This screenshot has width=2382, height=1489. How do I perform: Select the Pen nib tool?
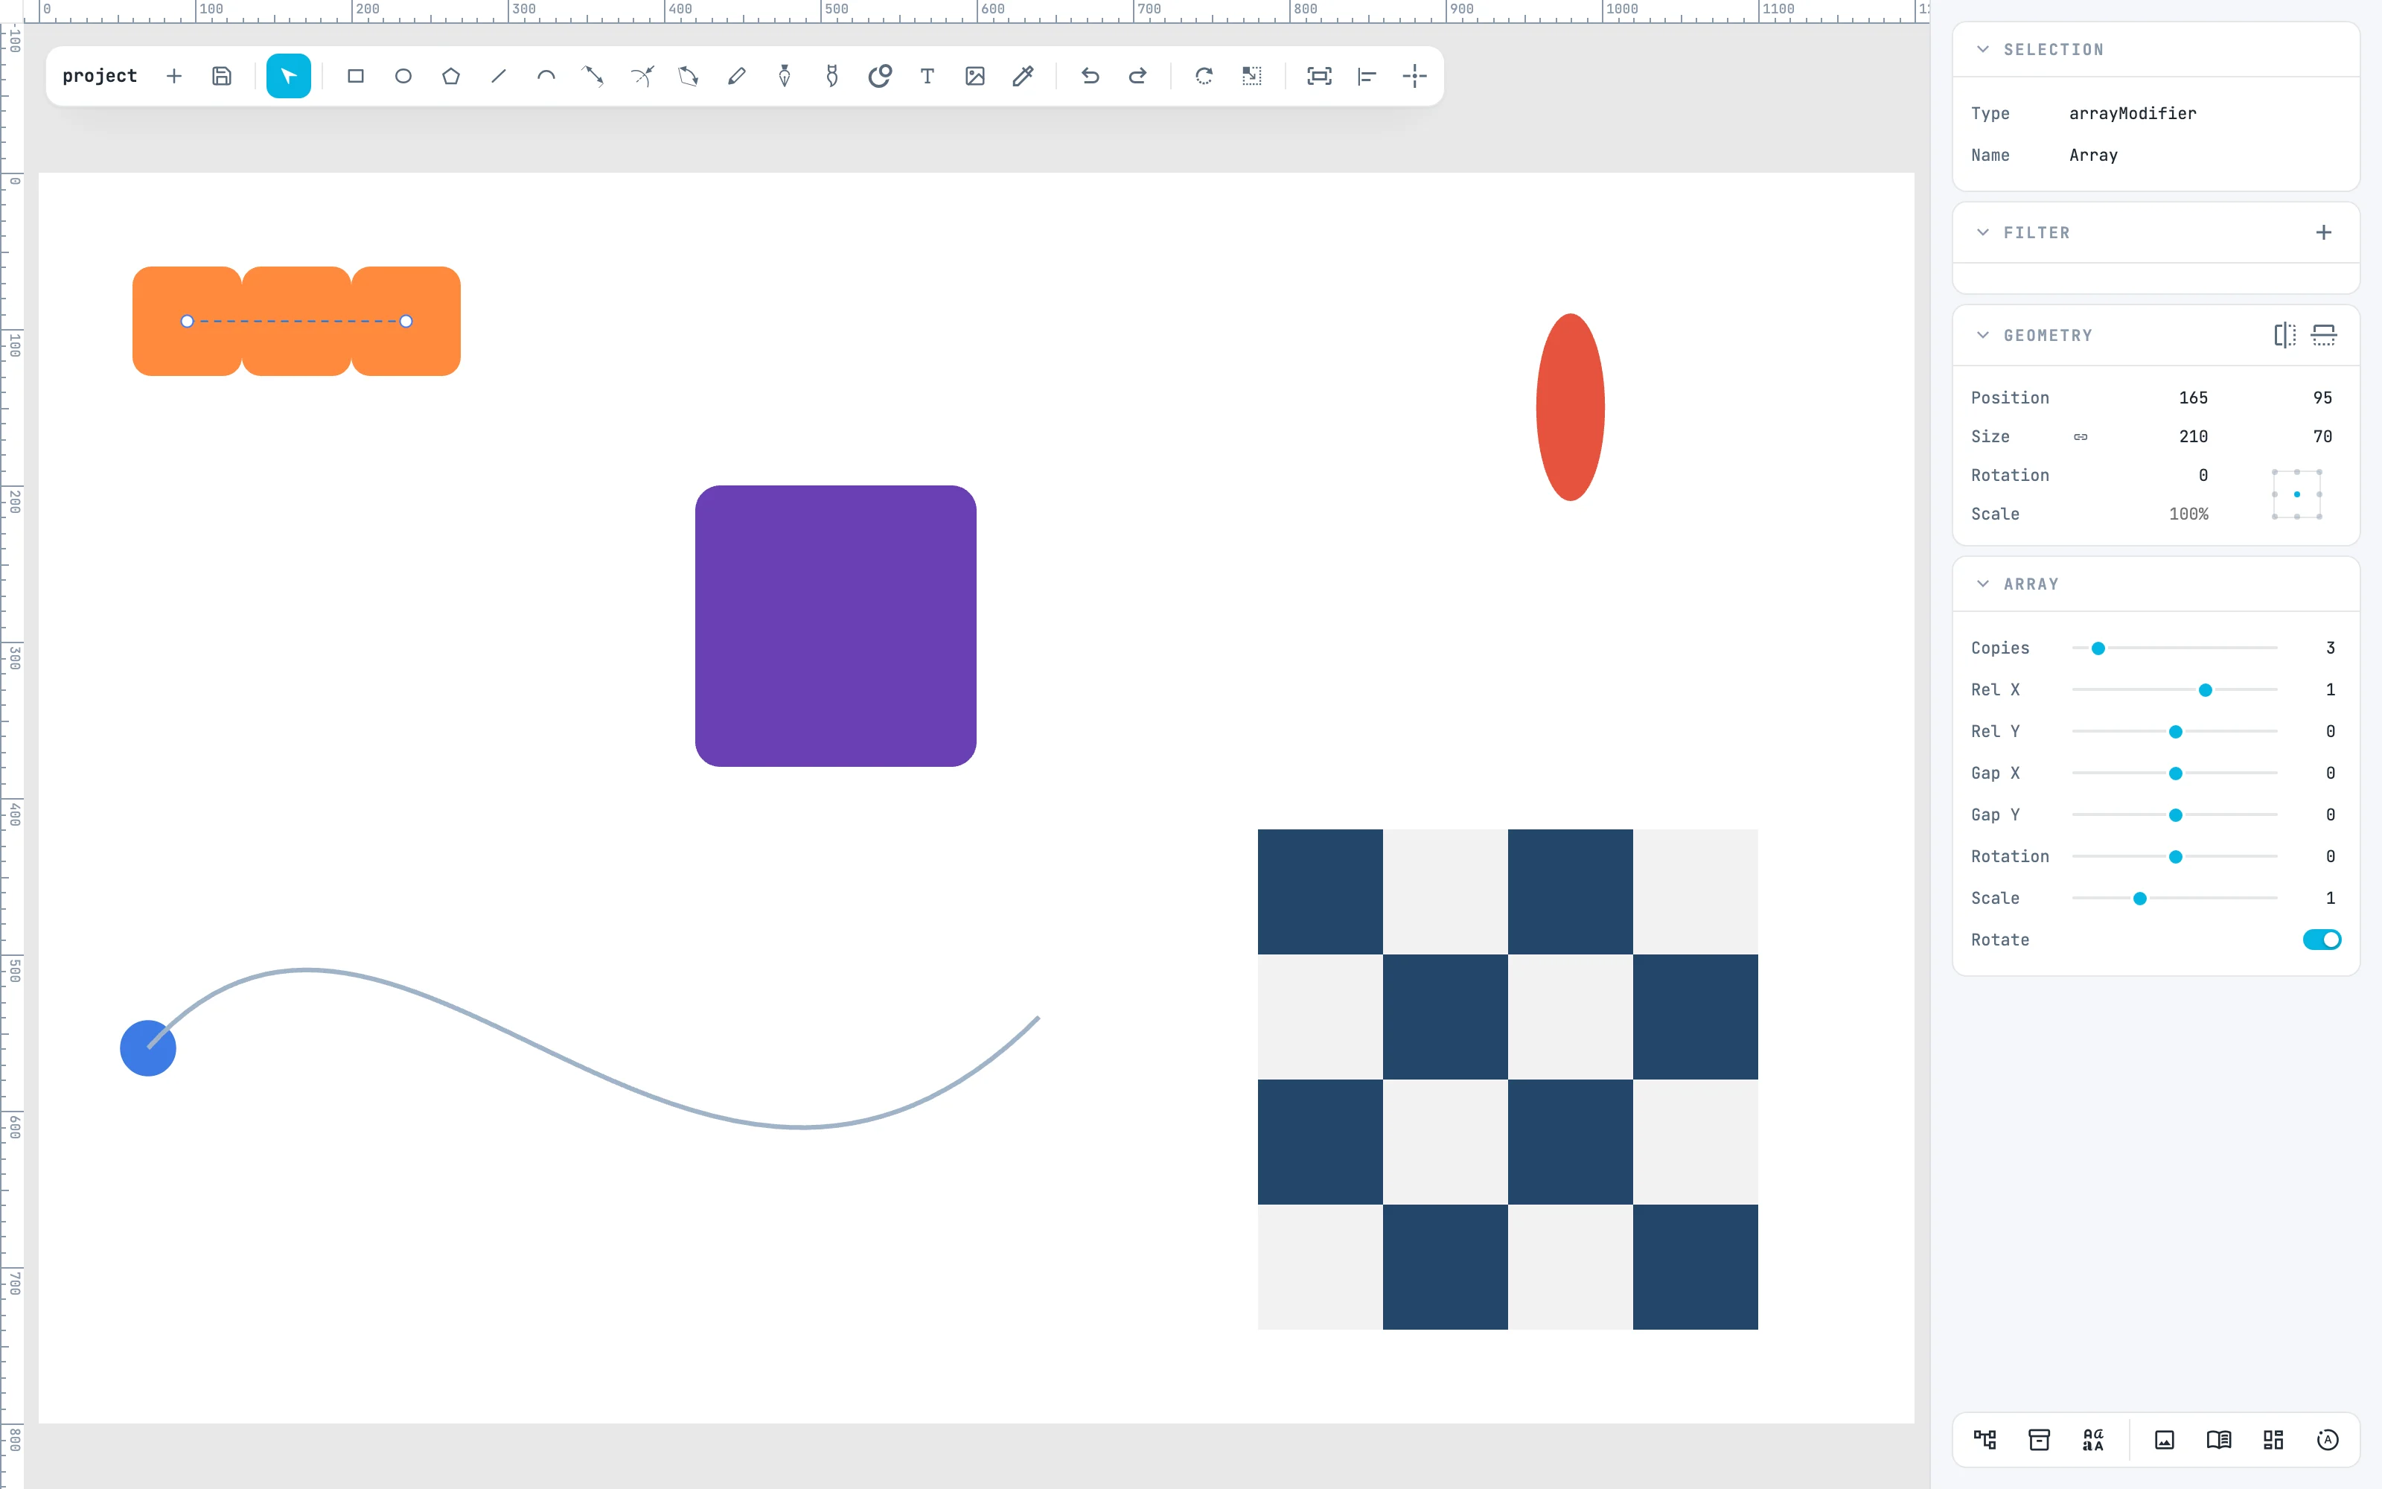click(785, 76)
